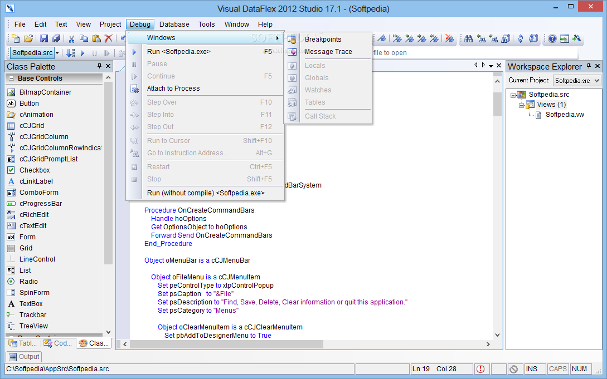
Task: Select Softpedia.vw in Workspace Explorer
Action: coord(565,115)
